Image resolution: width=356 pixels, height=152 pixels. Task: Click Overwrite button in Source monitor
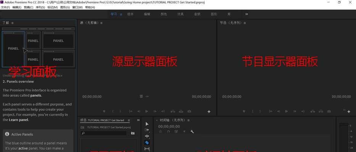(x=181, y=111)
